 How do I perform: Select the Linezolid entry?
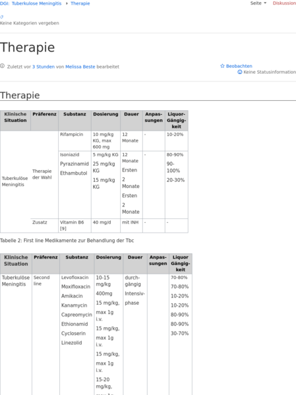pos(72,343)
